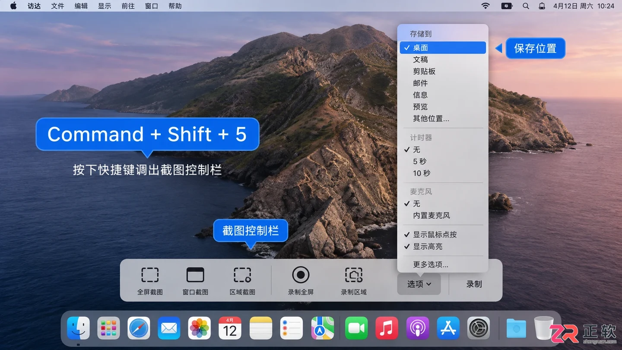Screen dimensions: 622x350
Task: Launch Music app from Dock
Action: coord(387,328)
